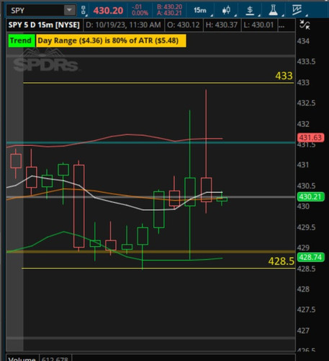329x361 pixels.
Task: Click the red 431.63 price bubble
Action: click(x=310, y=137)
